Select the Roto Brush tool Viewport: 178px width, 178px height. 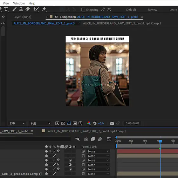(36, 9)
